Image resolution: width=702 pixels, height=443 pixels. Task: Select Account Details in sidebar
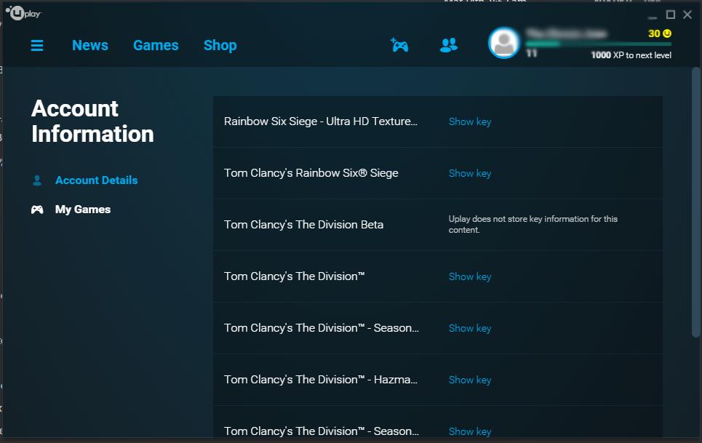[96, 180]
